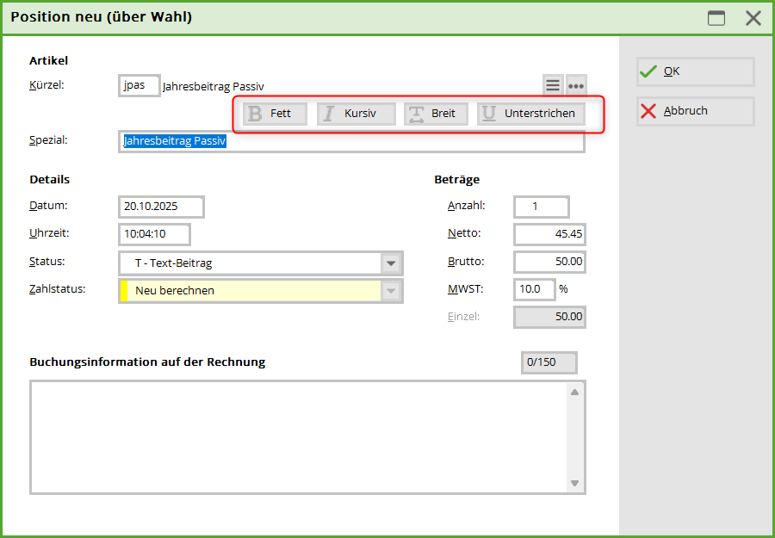Confirm with the OK button
This screenshot has width=775, height=538.
(x=695, y=71)
